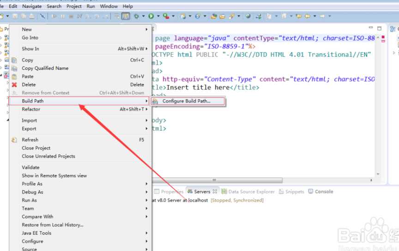Open the Run icon dropdown arrow
This screenshot has height=251, width=399.
click(158, 16)
